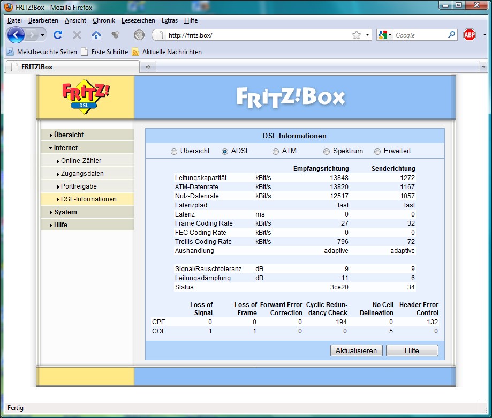Select the Spektrum radio button

(x=327, y=152)
